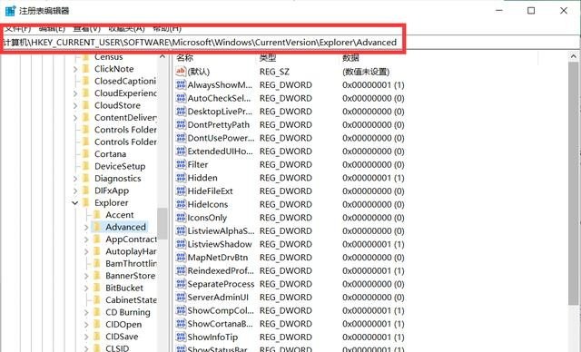Click the folder icon of Accent key
The height and width of the screenshot is (352, 581).
pos(97,215)
